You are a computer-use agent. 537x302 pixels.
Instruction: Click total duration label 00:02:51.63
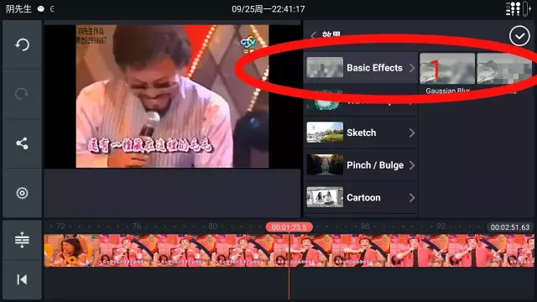click(x=510, y=227)
